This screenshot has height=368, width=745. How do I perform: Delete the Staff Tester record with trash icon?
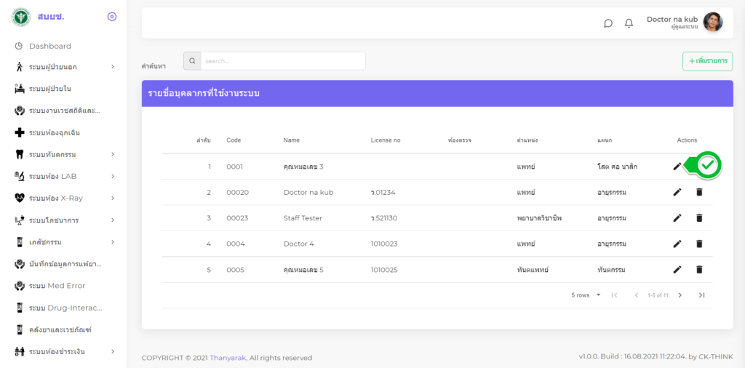699,217
